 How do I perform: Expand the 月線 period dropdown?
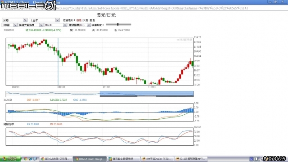pos(15,20)
